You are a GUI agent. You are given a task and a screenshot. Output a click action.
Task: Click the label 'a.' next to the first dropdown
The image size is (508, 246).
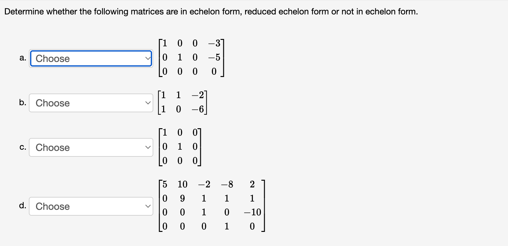coord(22,58)
